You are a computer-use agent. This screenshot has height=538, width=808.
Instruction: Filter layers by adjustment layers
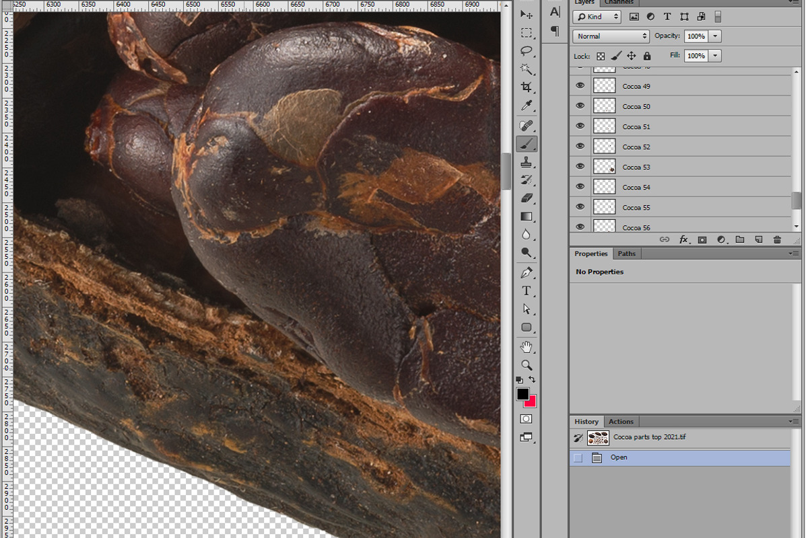[651, 17]
